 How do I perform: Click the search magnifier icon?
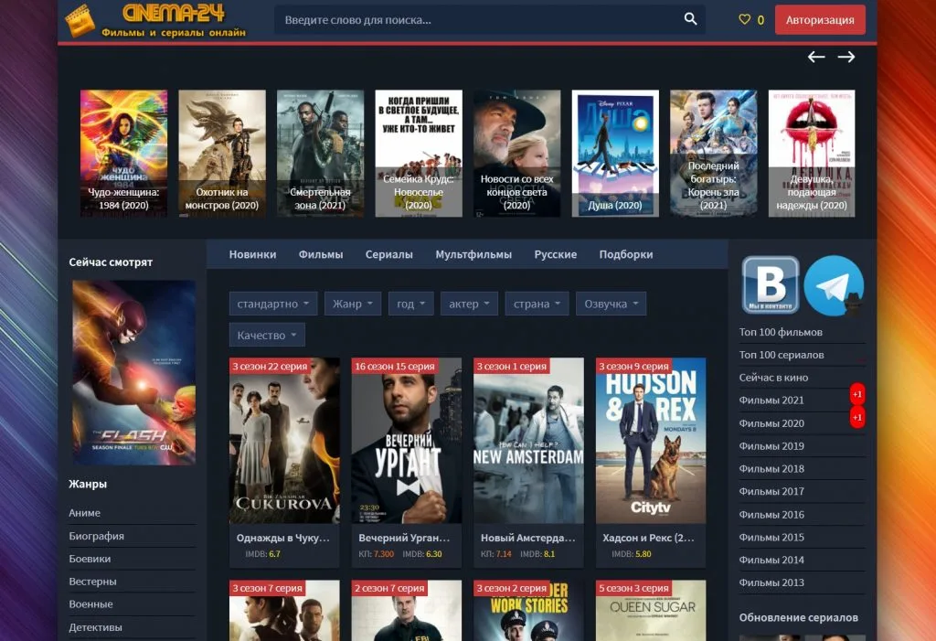coord(690,18)
